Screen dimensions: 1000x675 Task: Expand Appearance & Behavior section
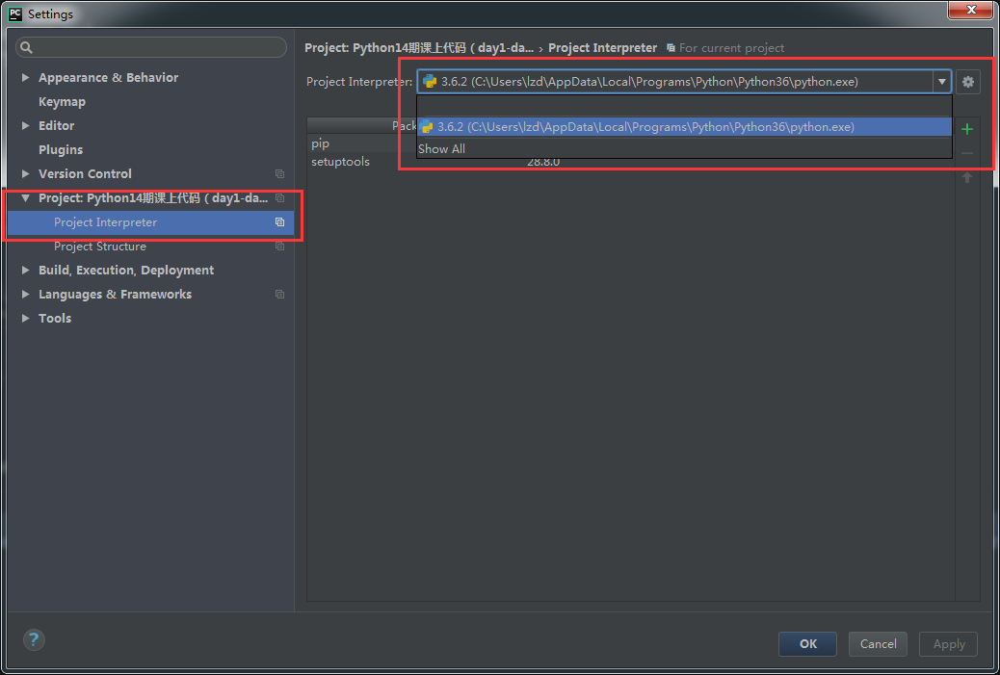pos(25,77)
